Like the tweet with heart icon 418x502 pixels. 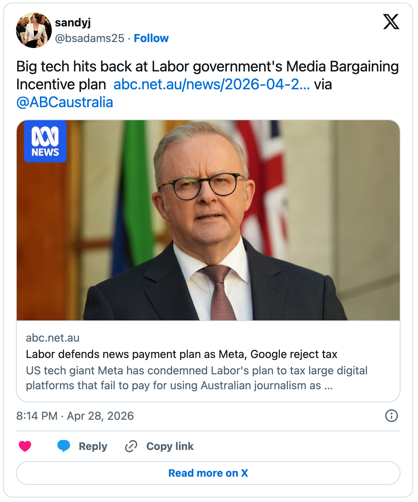[x=25, y=446]
